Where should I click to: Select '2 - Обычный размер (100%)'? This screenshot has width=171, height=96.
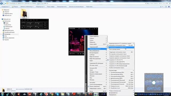(x=121, y=74)
